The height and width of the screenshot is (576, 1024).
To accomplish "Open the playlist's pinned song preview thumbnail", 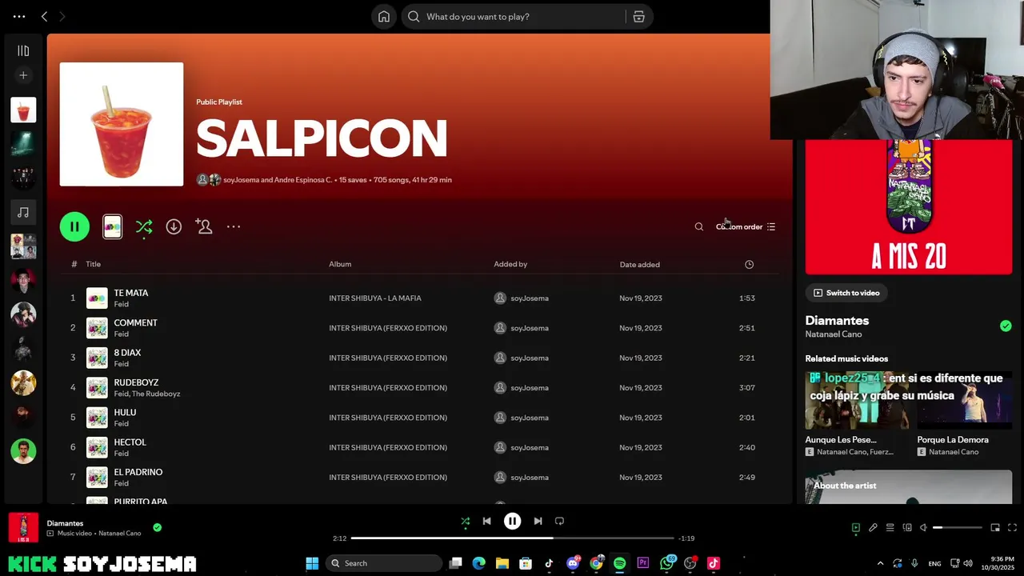I will [113, 227].
